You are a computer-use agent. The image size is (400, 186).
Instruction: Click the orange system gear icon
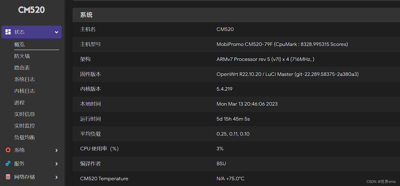click(8, 150)
